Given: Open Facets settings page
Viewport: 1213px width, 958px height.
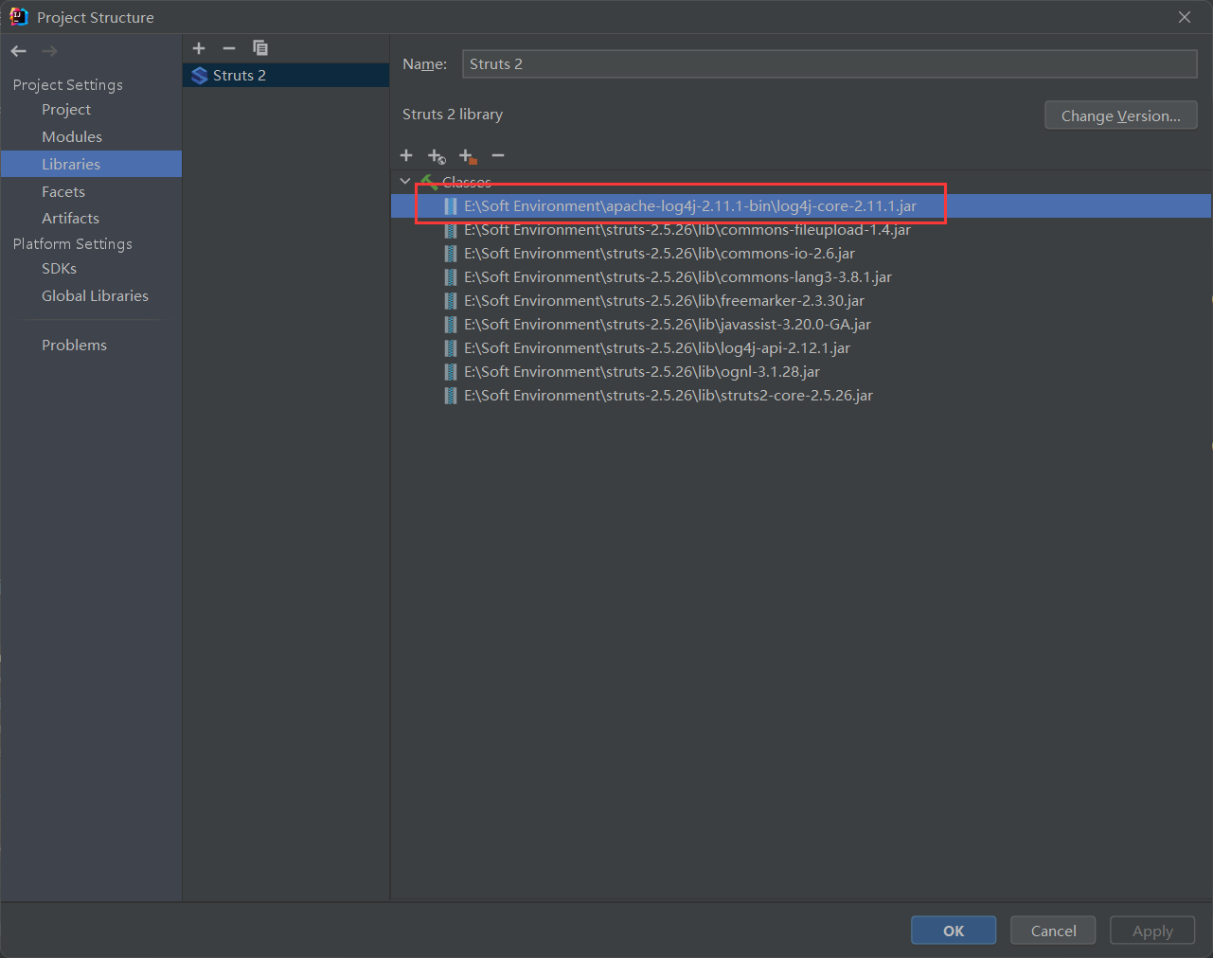Looking at the screenshot, I should (63, 192).
